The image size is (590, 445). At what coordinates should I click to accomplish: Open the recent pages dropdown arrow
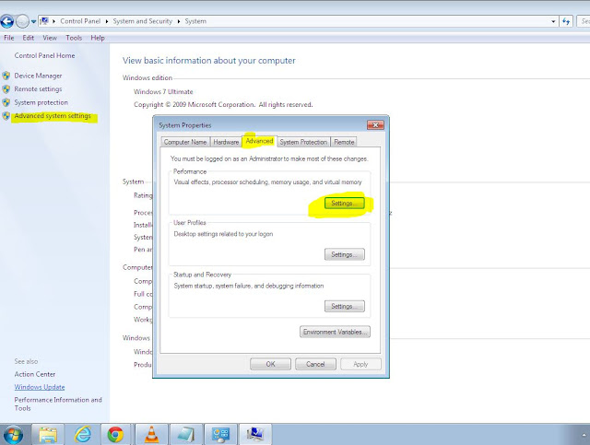(x=33, y=22)
